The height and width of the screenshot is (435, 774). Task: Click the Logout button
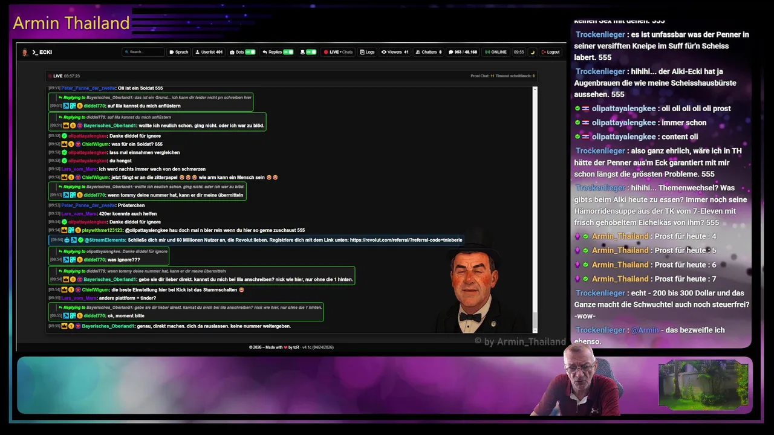[x=551, y=52]
